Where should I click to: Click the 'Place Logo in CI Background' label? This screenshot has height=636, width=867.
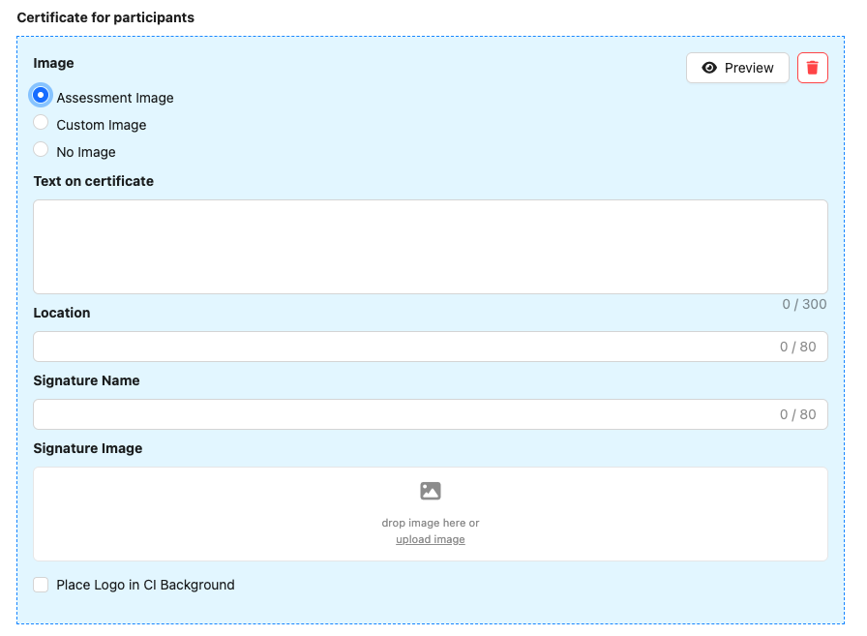(x=145, y=585)
